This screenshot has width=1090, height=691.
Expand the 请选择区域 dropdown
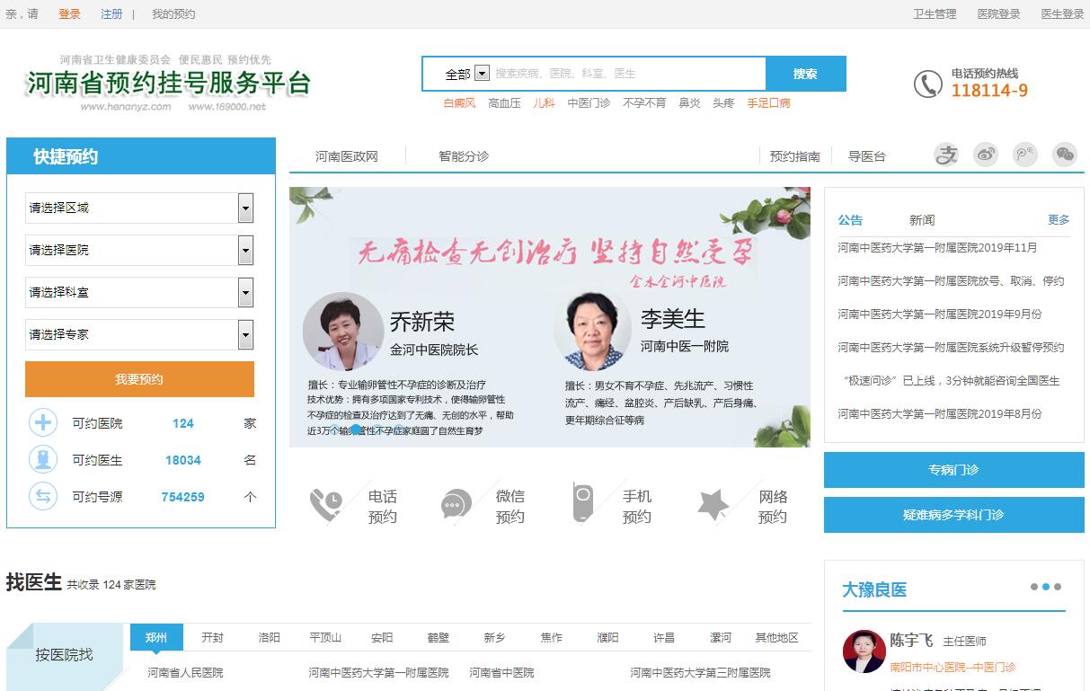pyautogui.click(x=245, y=208)
